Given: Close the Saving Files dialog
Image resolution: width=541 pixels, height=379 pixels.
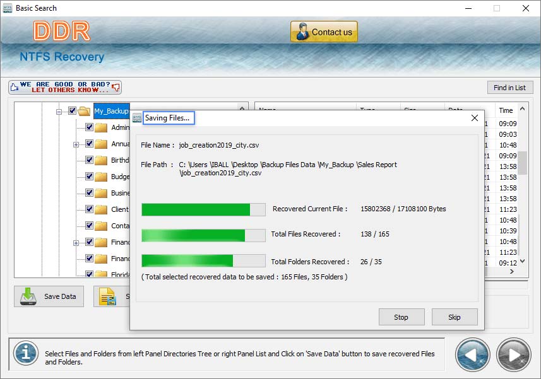Looking at the screenshot, I should point(475,118).
